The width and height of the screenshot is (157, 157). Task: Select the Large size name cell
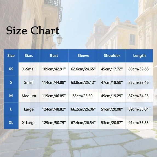[x=29, y=109]
